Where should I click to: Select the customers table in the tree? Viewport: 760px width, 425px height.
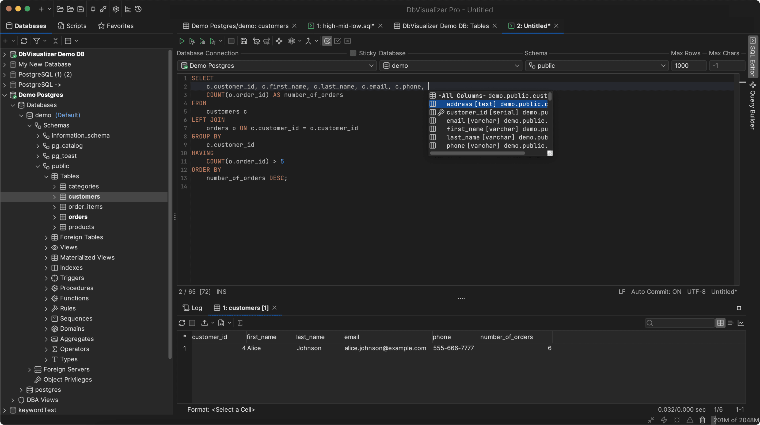84,196
